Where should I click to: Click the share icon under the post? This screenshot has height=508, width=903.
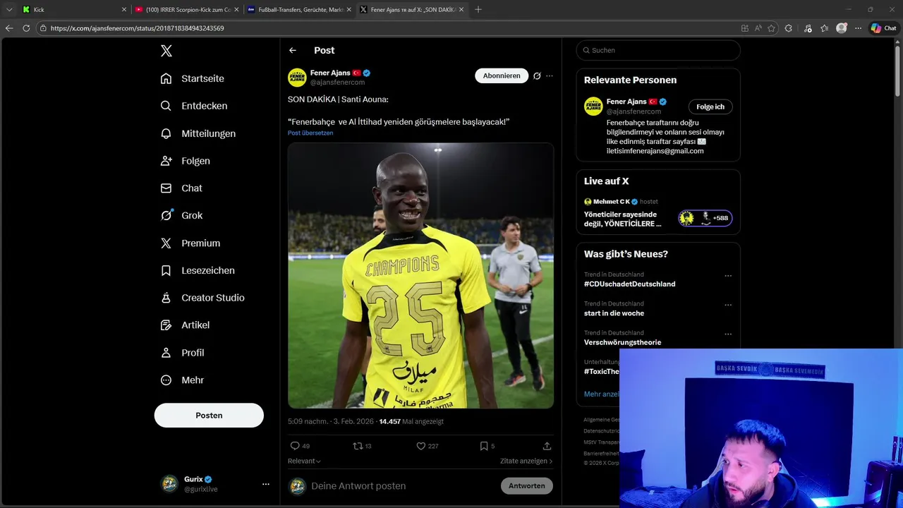pos(547,446)
